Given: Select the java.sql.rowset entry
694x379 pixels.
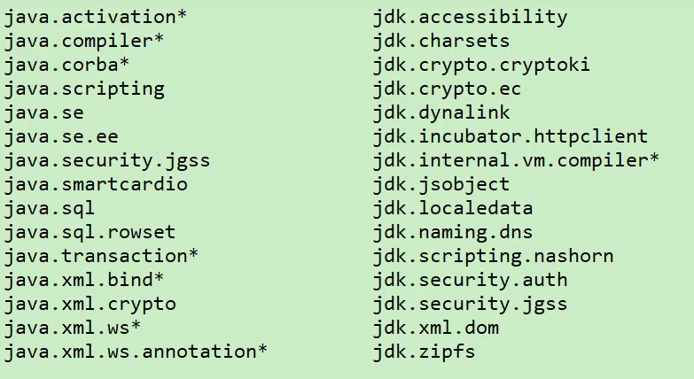Looking at the screenshot, I should 90,232.
